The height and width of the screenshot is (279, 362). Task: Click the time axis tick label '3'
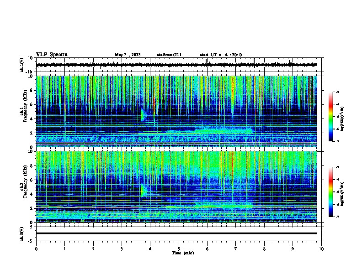[x=122, y=249]
